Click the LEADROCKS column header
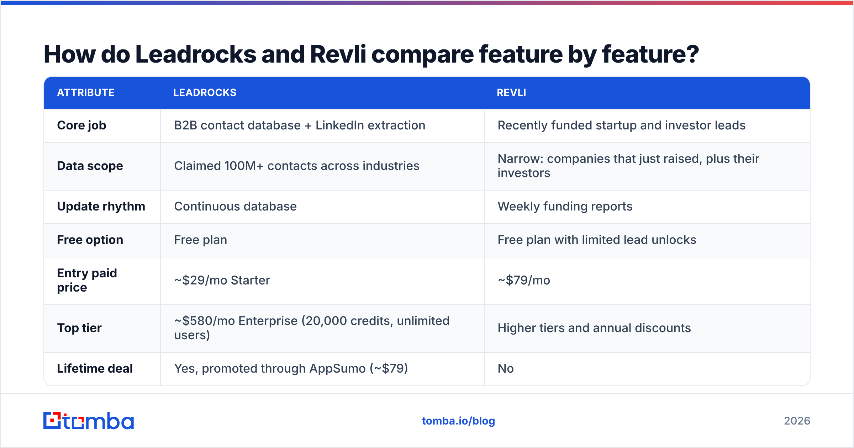854x448 pixels. (x=205, y=92)
